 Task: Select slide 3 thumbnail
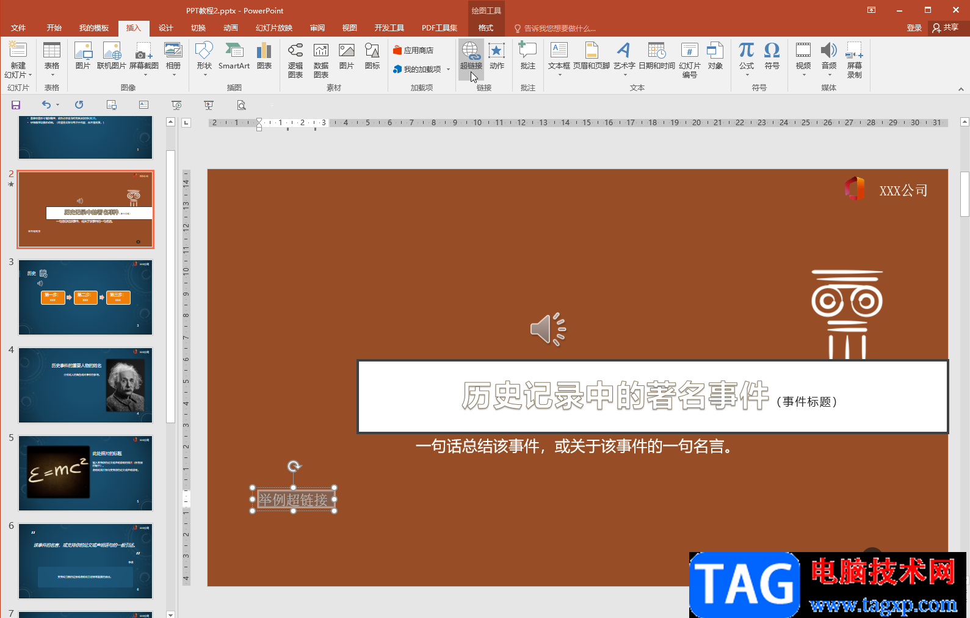coord(85,297)
